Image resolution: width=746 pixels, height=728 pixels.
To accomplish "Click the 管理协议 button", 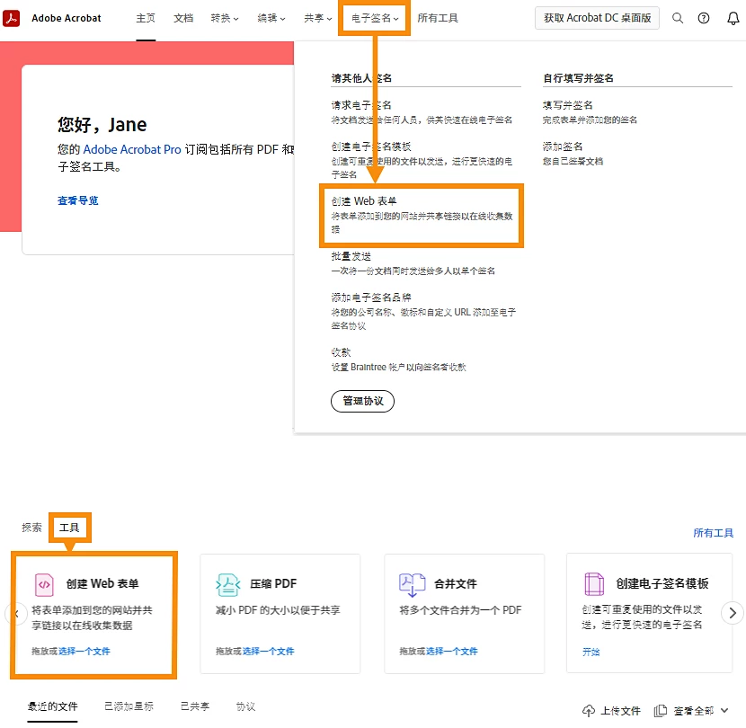I will point(362,401).
